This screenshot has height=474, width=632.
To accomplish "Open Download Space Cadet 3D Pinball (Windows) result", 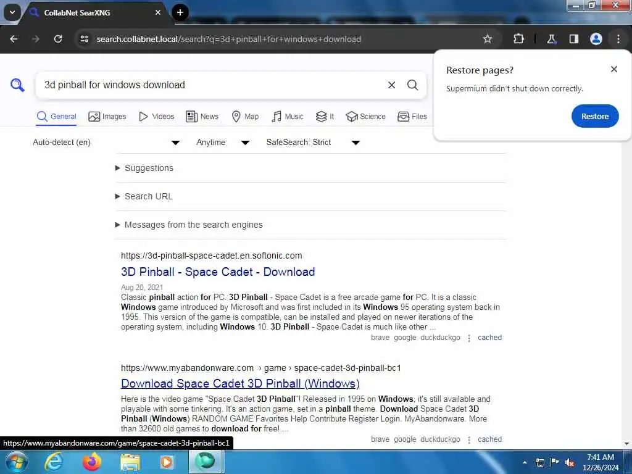I will 240,384.
